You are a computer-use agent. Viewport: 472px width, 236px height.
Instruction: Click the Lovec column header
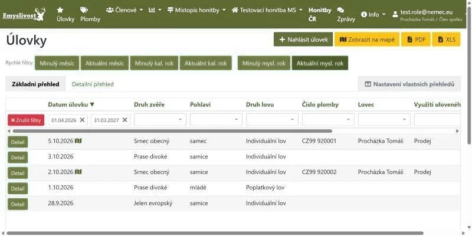click(x=366, y=105)
